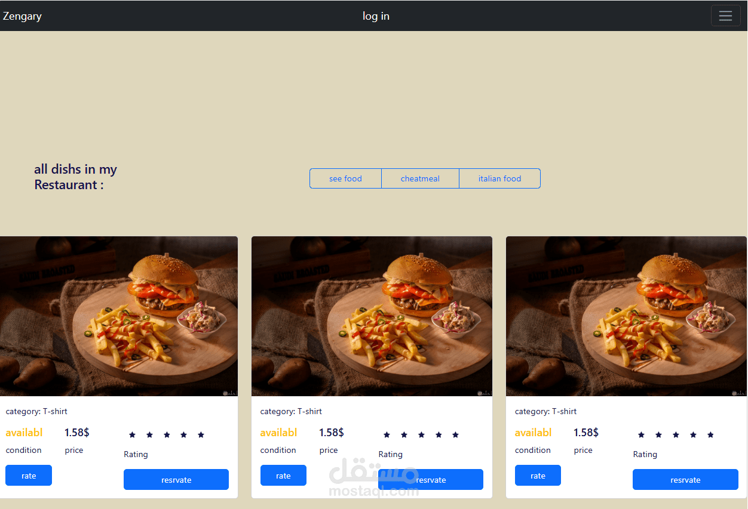Click third card's 'category: T-shirt' text
Image resolution: width=748 pixels, height=509 pixels.
coord(545,411)
